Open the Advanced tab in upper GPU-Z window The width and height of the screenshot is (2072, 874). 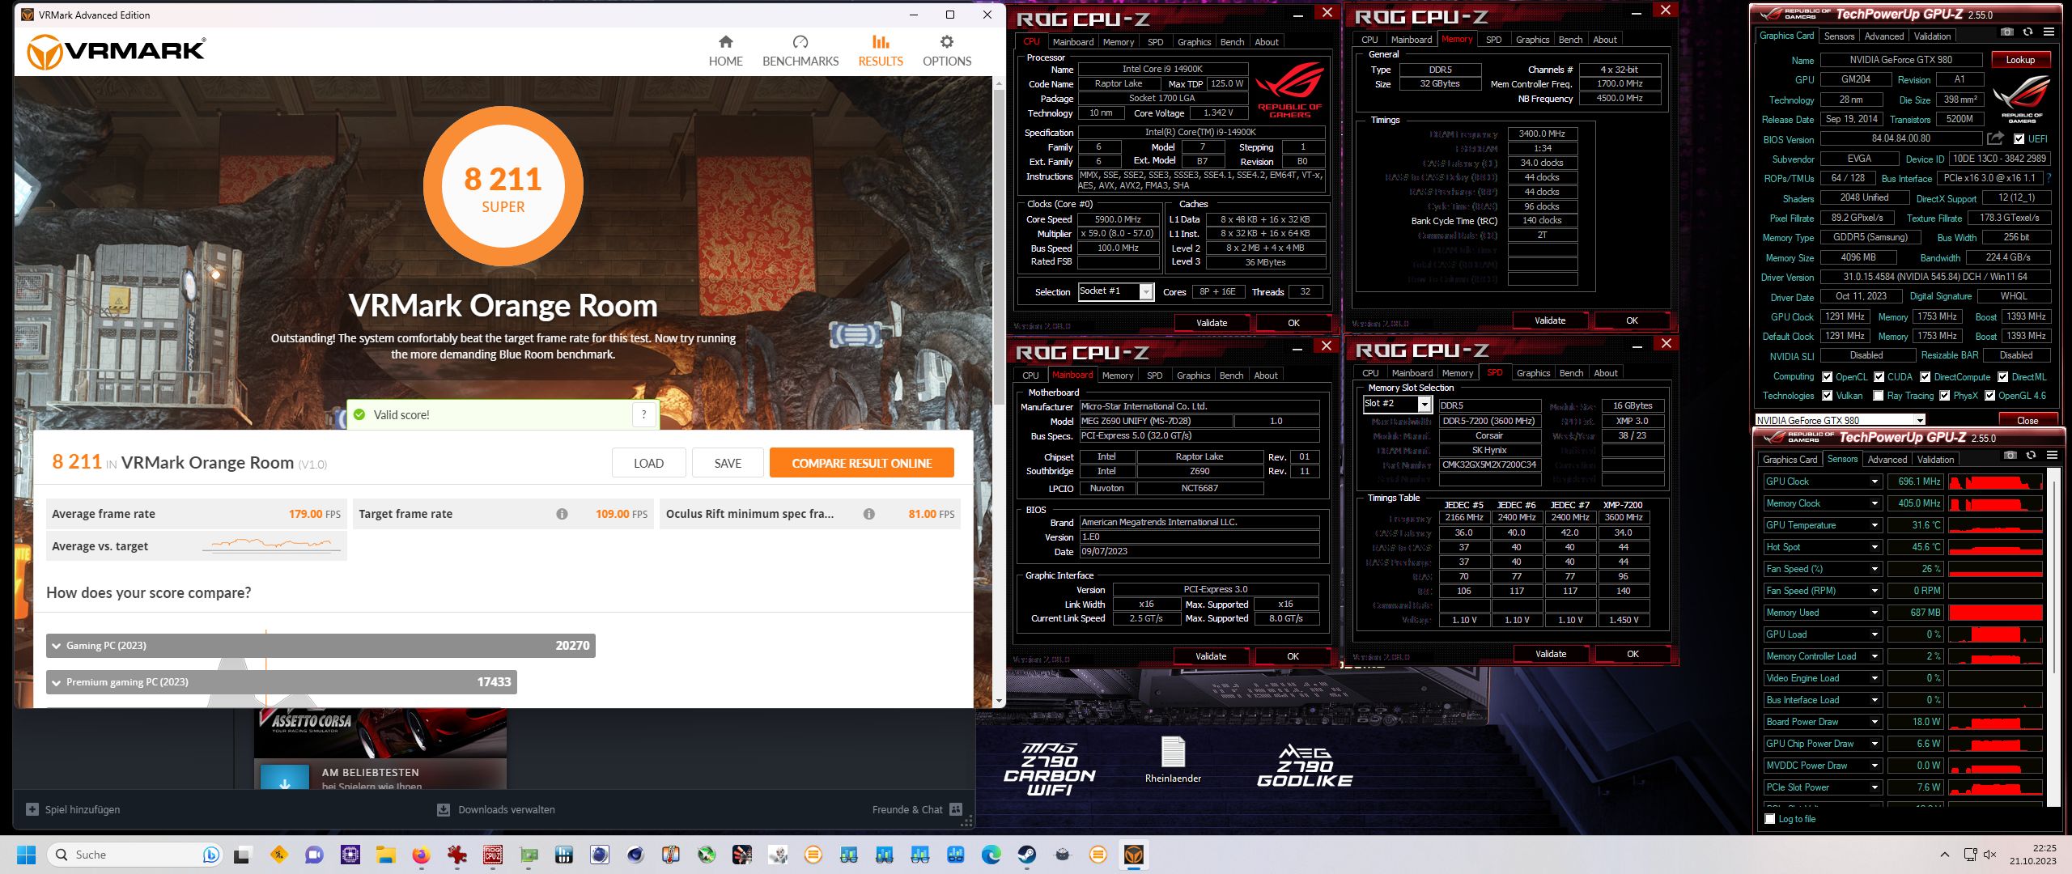1884,36
